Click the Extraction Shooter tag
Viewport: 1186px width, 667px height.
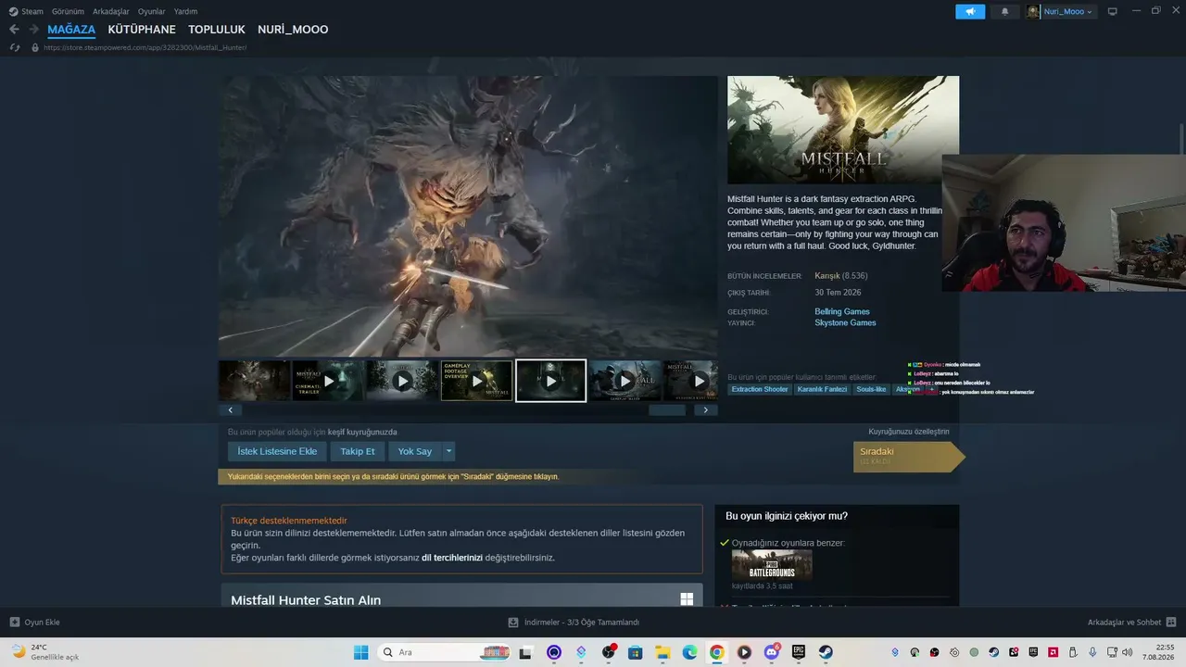(760, 389)
